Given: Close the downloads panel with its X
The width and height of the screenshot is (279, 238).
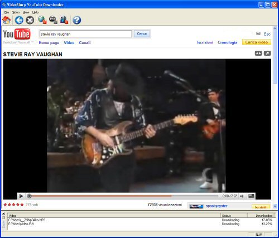Looking at the screenshot, I should pyautogui.click(x=3, y=213).
